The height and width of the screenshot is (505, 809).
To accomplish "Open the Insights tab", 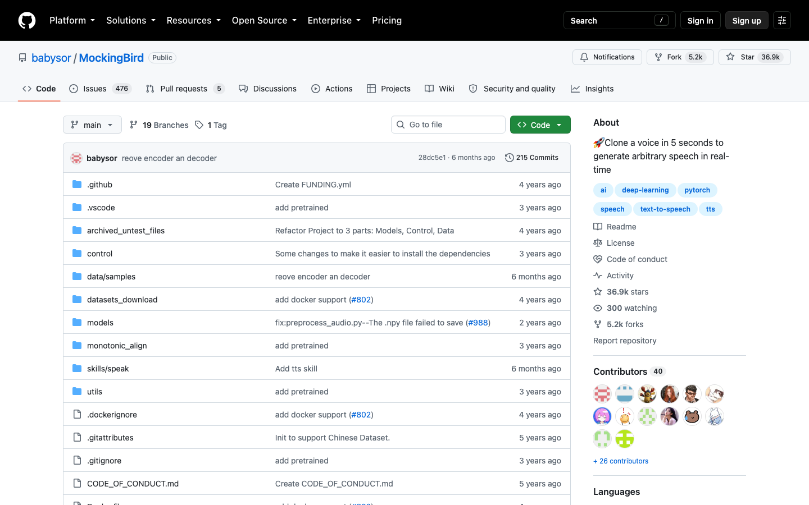I will pyautogui.click(x=592, y=89).
